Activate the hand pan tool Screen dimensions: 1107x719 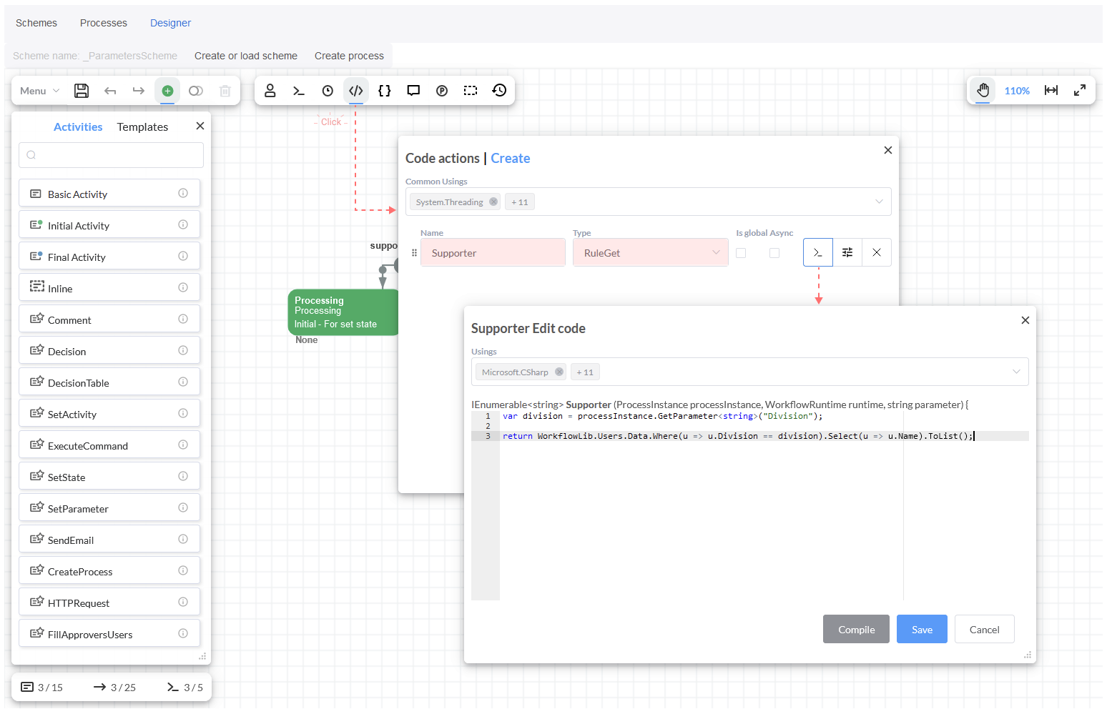(x=983, y=90)
